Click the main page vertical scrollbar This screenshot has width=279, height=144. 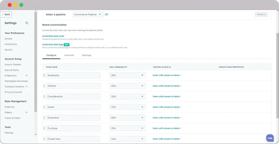tap(277, 75)
